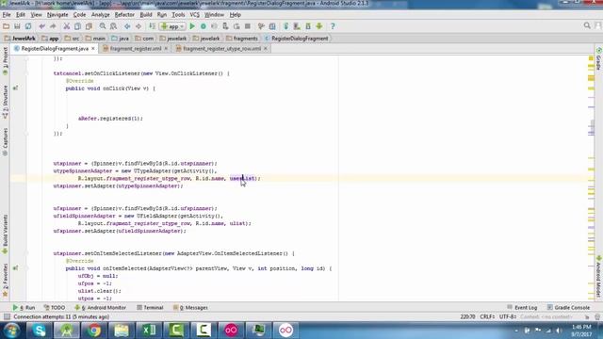Click the Debug app bug icon
This screenshot has width=603, height=339.
tap(204, 26)
